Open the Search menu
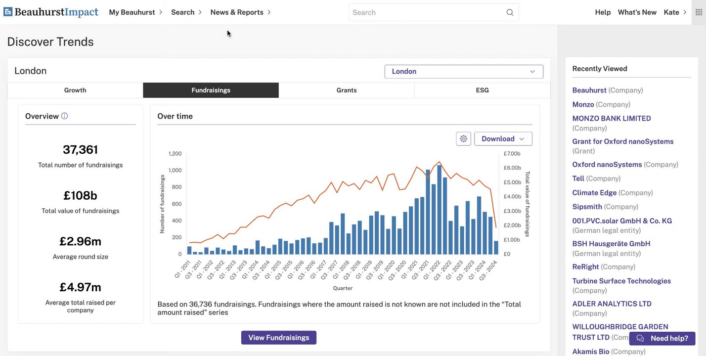This screenshot has width=706, height=356. click(186, 12)
